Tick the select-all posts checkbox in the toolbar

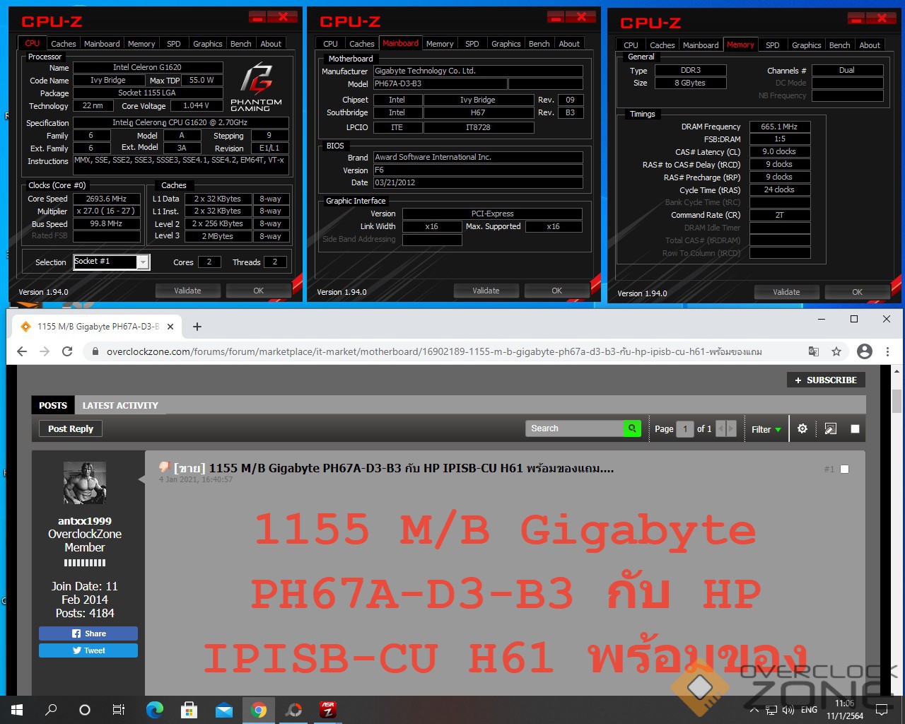pyautogui.click(x=855, y=428)
